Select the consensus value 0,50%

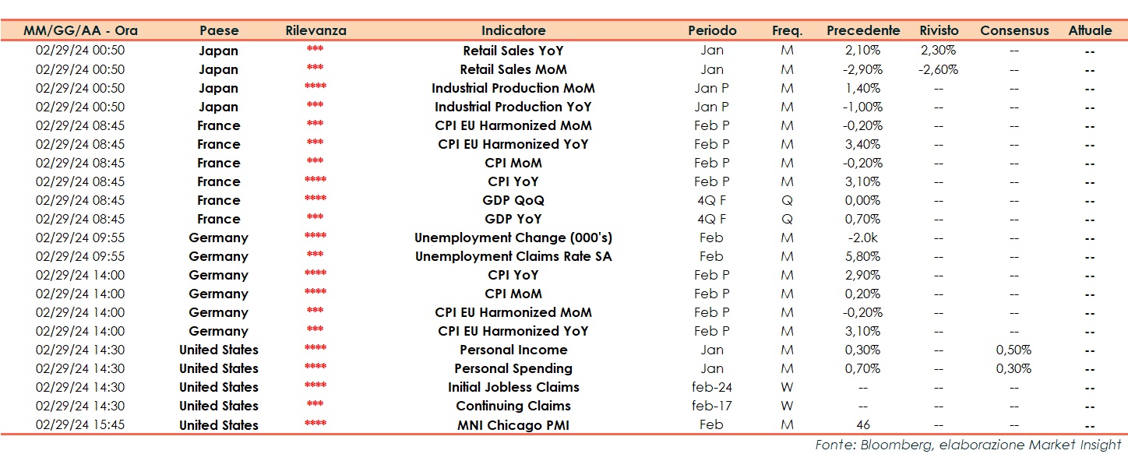[x=1014, y=350]
